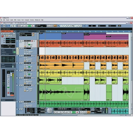Screen dimensions: 133x133
Task: Click the green Play button in top toolbar
Action: (x=30, y=26)
